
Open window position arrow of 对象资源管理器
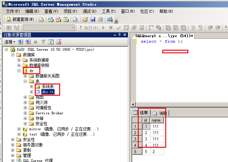click(x=115, y=35)
